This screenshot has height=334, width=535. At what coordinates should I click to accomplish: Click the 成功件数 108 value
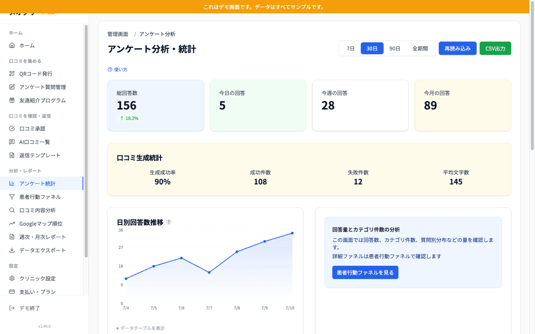(x=260, y=182)
